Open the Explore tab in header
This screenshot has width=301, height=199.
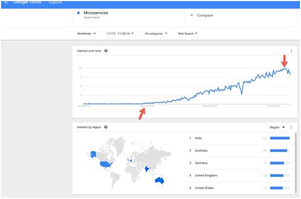coord(55,2)
